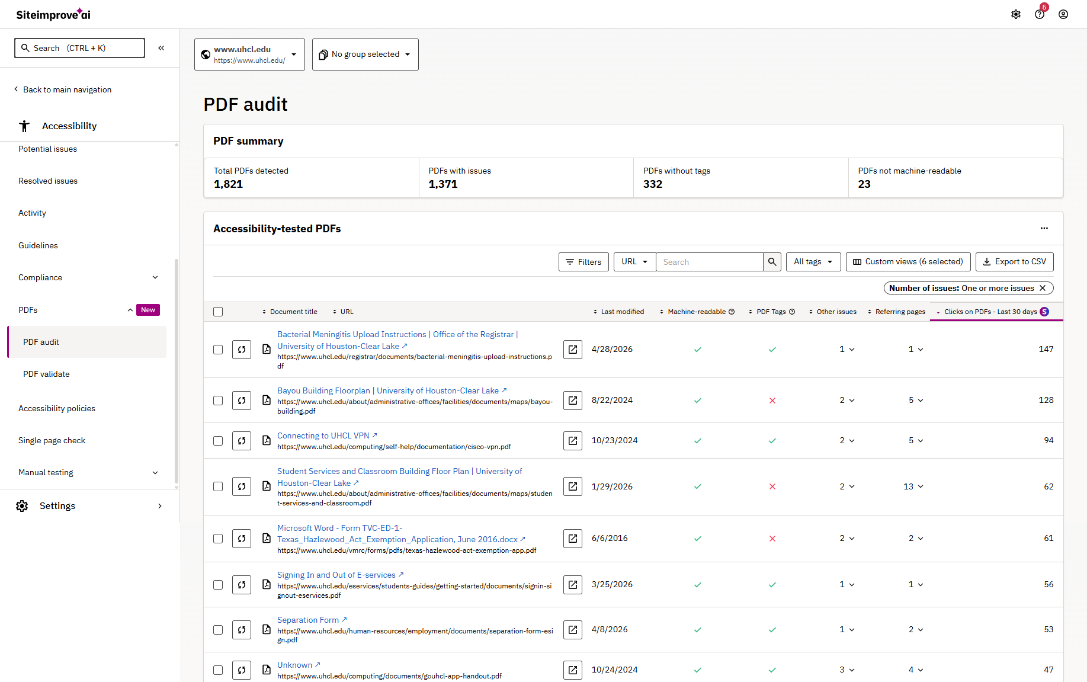
Task: Open Guidelines in sidebar
Action: click(38, 245)
